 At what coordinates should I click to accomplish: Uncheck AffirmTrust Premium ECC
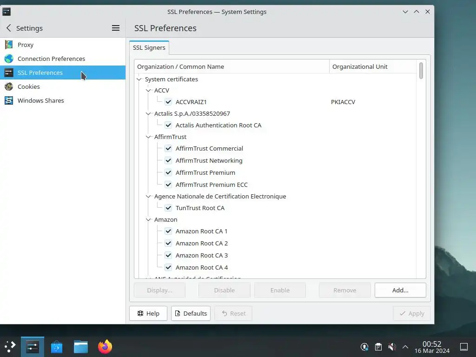(x=168, y=185)
